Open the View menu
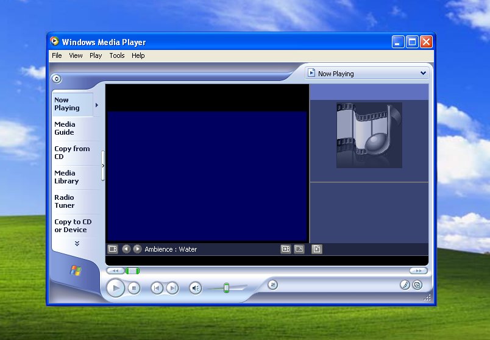This screenshot has height=340, width=490. [76, 55]
